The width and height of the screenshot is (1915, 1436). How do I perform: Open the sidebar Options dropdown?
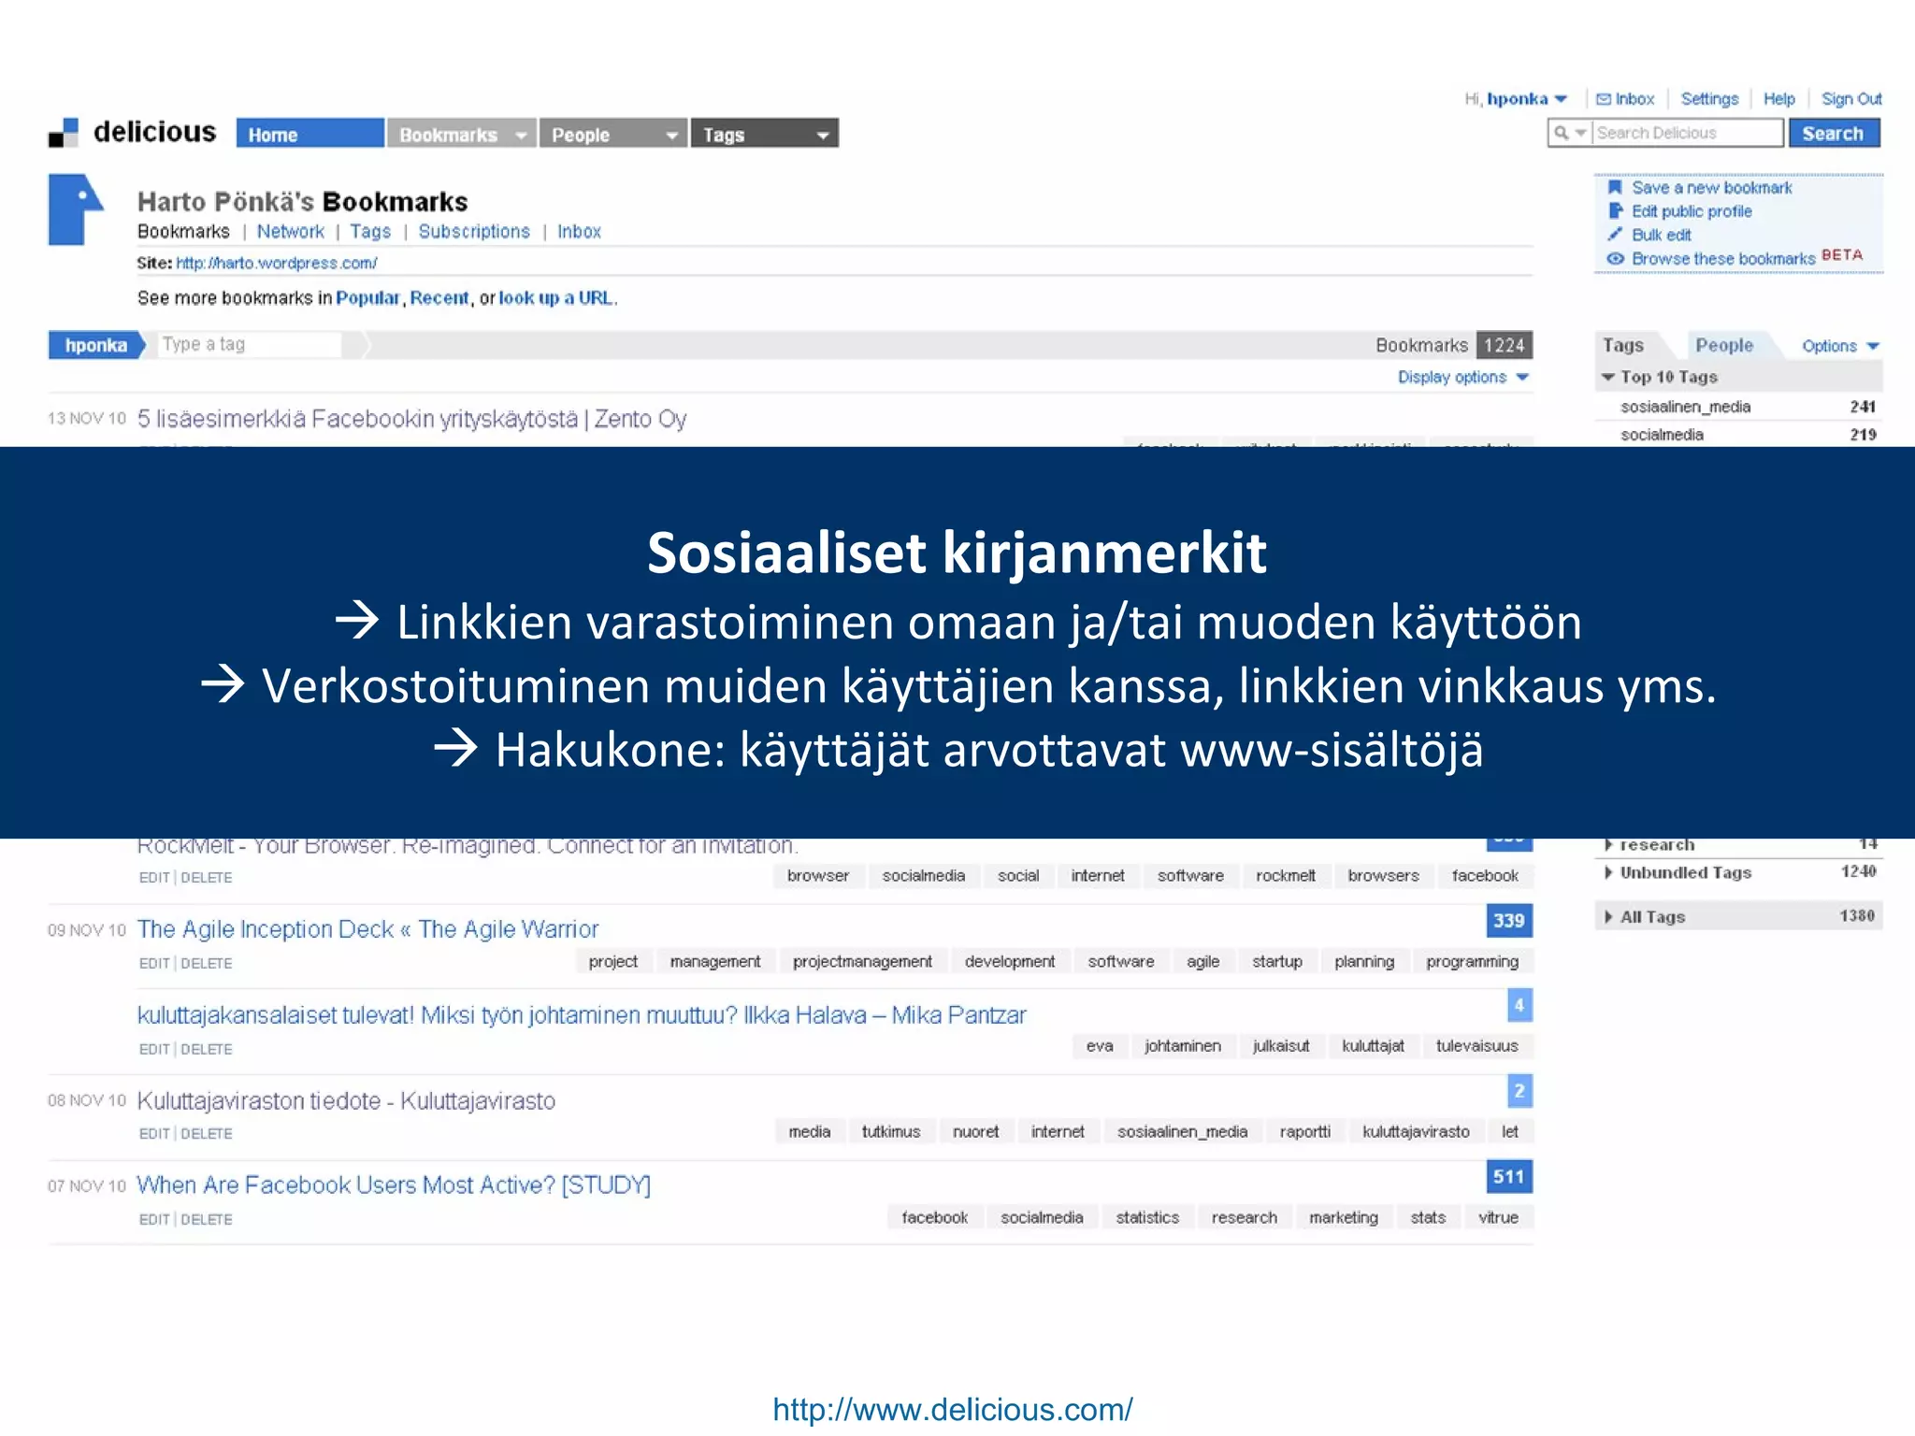[1840, 346]
